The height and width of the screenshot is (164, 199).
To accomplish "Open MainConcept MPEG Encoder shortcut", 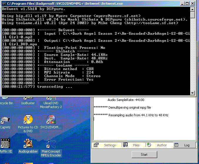I will point(51,148).
